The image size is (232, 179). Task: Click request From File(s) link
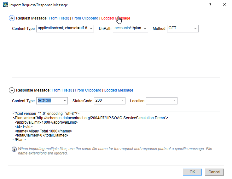[x=59, y=18]
